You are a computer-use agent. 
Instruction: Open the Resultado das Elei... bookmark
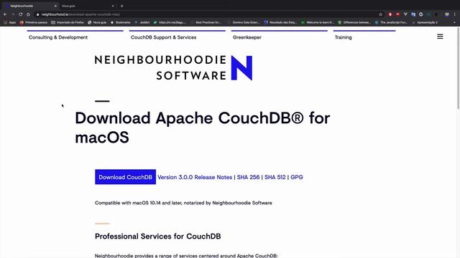tap(280, 22)
